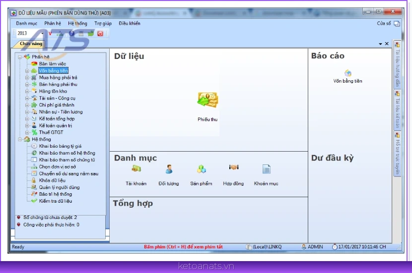Open the Vốn bằng tiền report icon
This screenshot has width=412, height=273.
(348, 73)
